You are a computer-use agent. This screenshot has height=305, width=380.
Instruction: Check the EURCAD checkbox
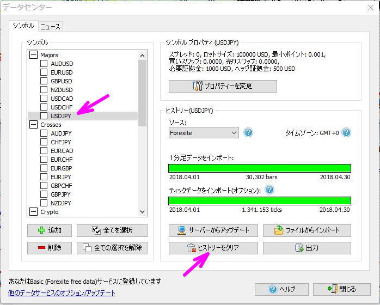tap(44, 150)
